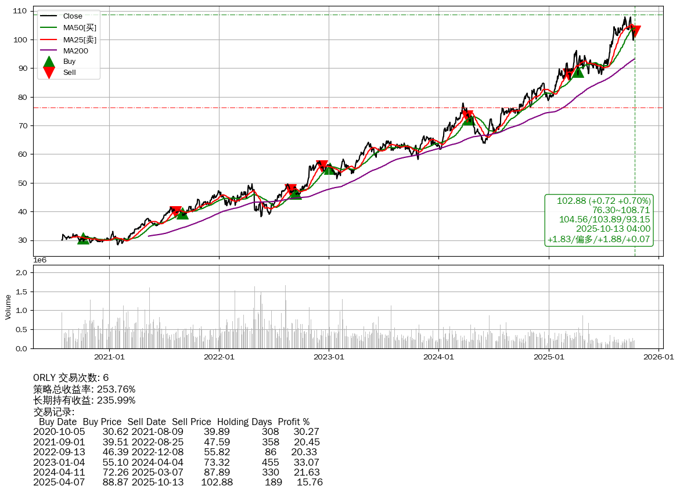Select the Close legend entry
This screenshot has height=493, width=680.
point(73,16)
